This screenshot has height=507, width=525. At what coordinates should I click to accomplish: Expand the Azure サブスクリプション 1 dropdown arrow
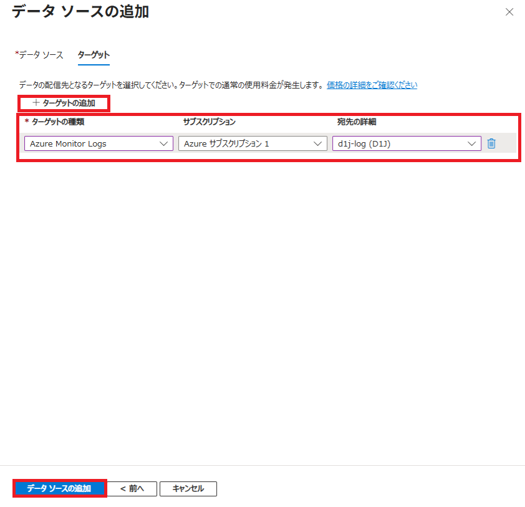(x=318, y=143)
